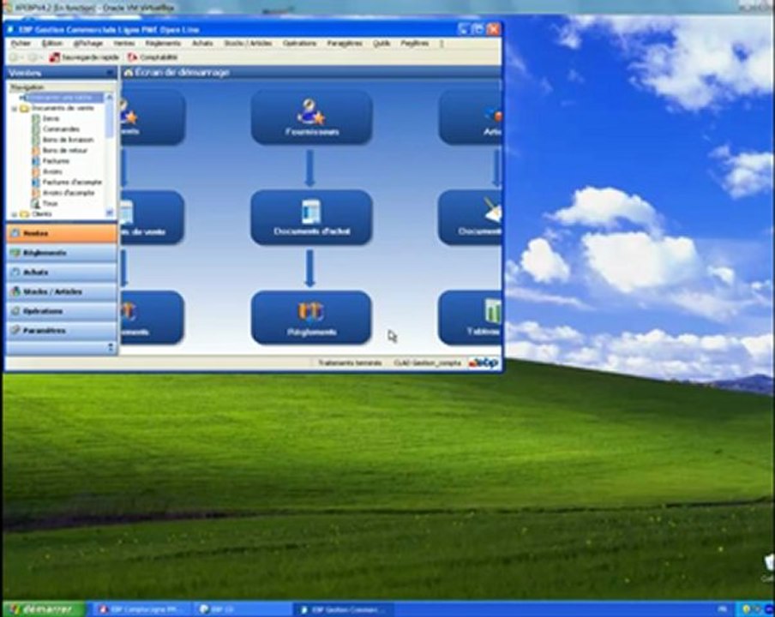Open the Ventes menu in the menu bar
Screen dimensions: 775x617
point(123,44)
